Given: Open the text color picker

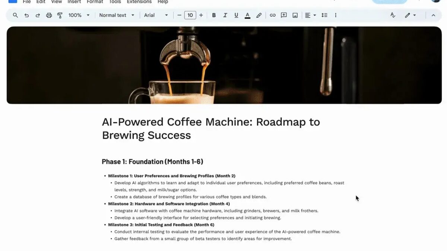Looking at the screenshot, I should coord(247,15).
